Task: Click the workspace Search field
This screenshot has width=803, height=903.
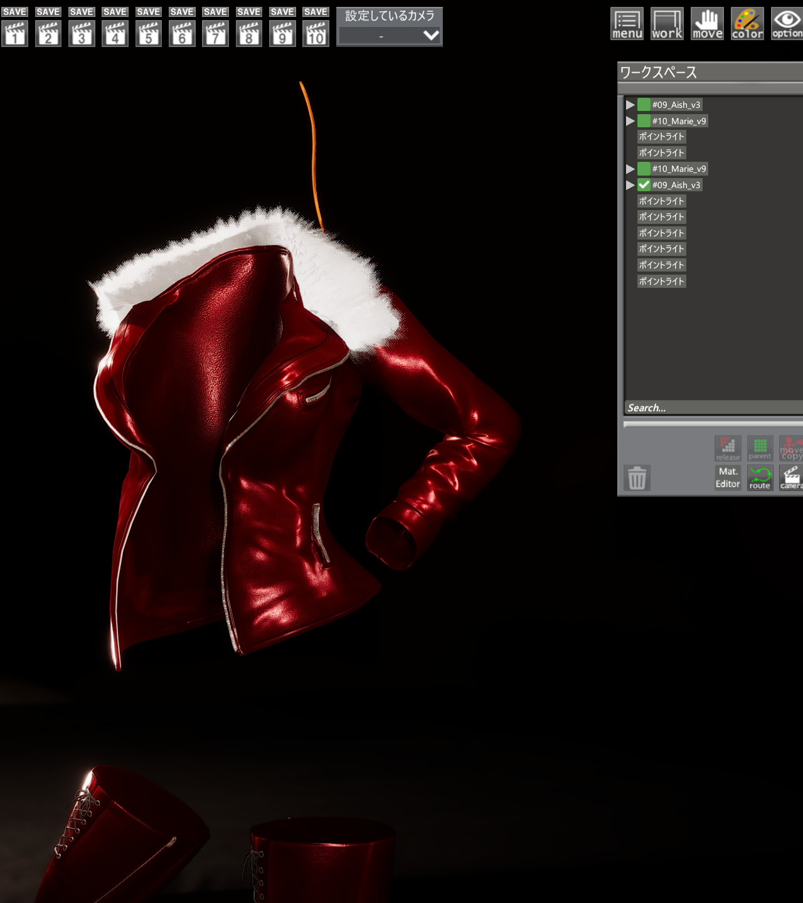Action: click(x=712, y=408)
